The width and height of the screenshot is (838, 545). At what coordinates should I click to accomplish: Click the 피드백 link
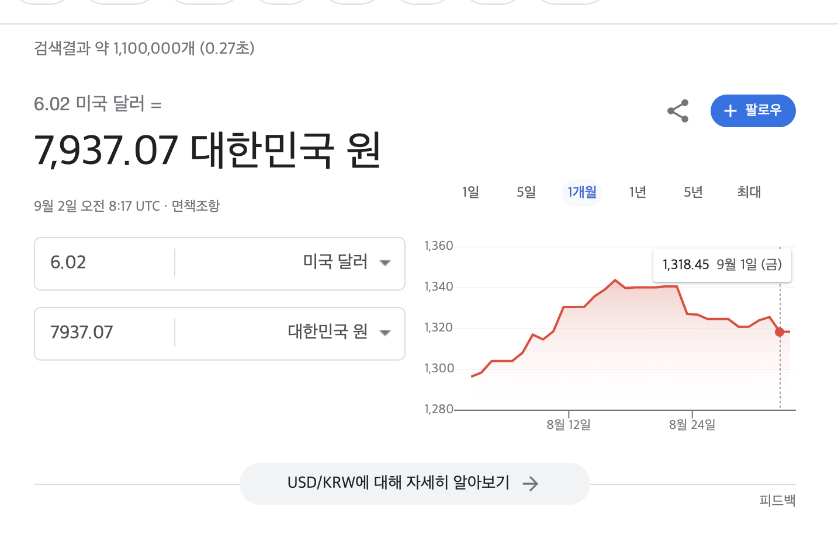[777, 500]
